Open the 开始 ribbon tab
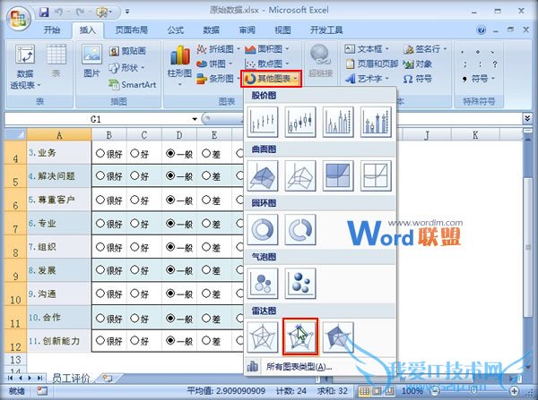Viewport: 538px width, 400px height. point(52,30)
